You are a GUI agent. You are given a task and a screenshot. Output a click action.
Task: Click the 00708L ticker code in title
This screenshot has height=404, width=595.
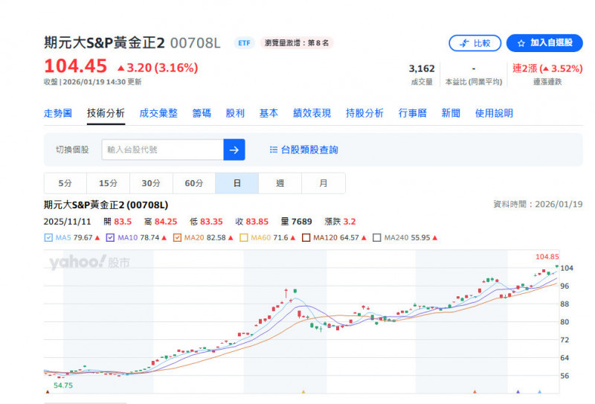[x=195, y=43]
